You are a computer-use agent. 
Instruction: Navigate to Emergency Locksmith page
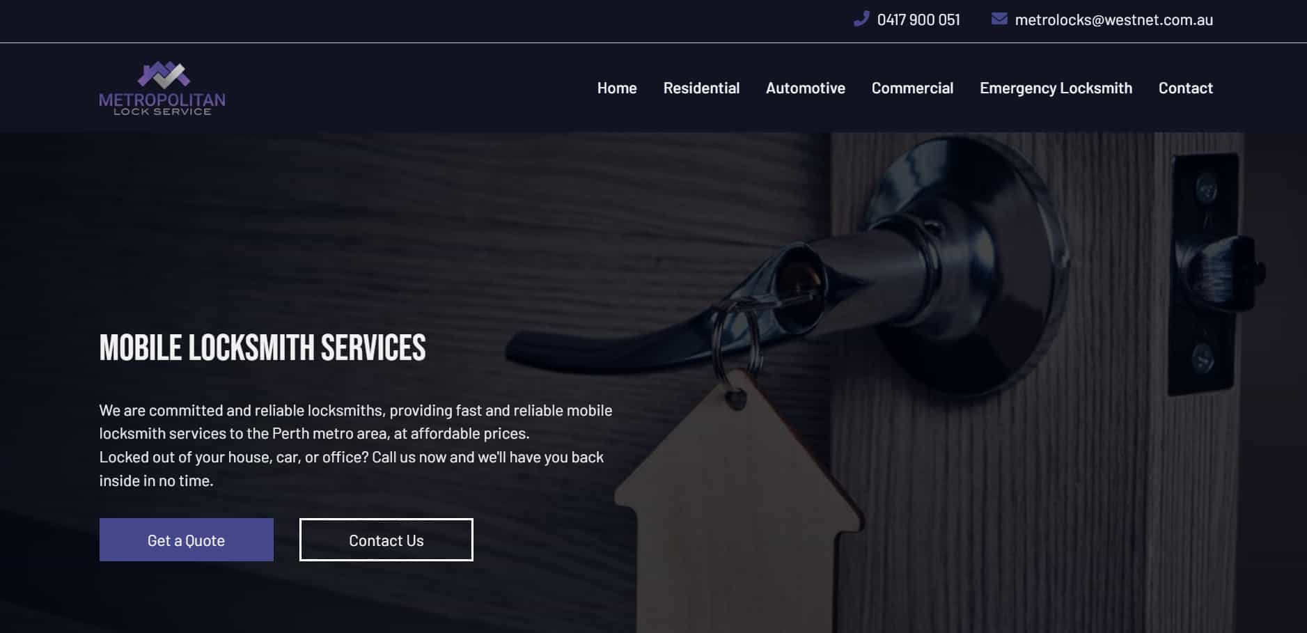pos(1056,88)
